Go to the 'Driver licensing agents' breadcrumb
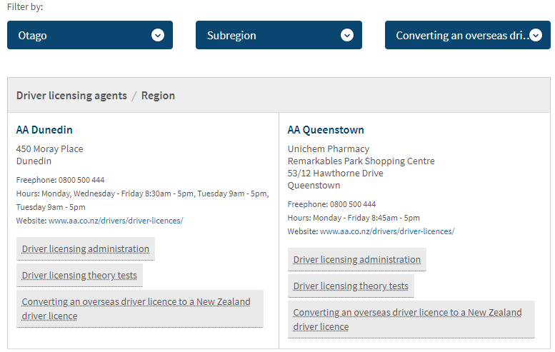555x352 pixels. pos(71,95)
